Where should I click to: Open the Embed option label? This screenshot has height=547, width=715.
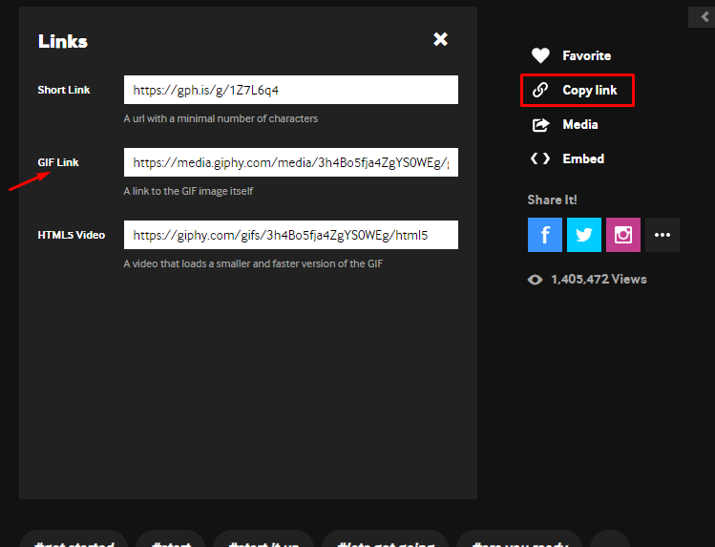[x=583, y=158]
